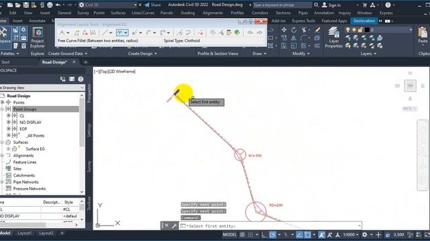Screen dimensions: 430x241
Task: Click the command line input field
Action: (x=270, y=226)
